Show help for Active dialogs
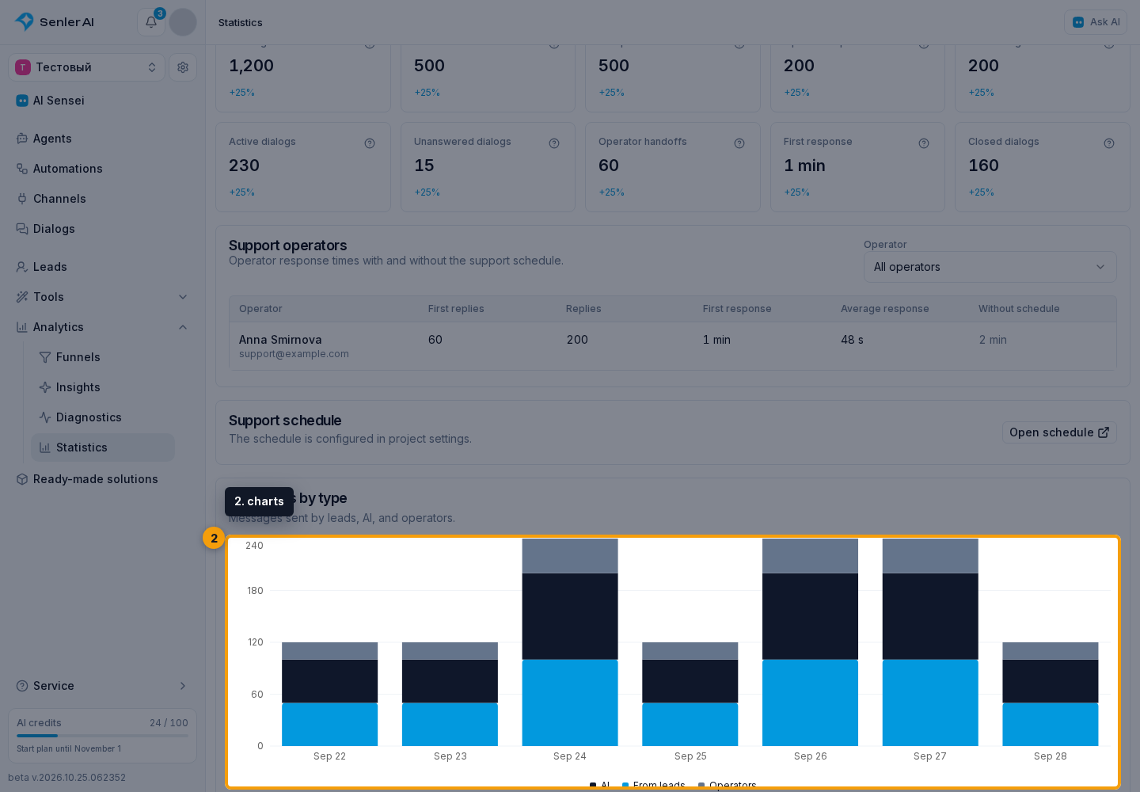Viewport: 1140px width, 792px height. click(370, 143)
